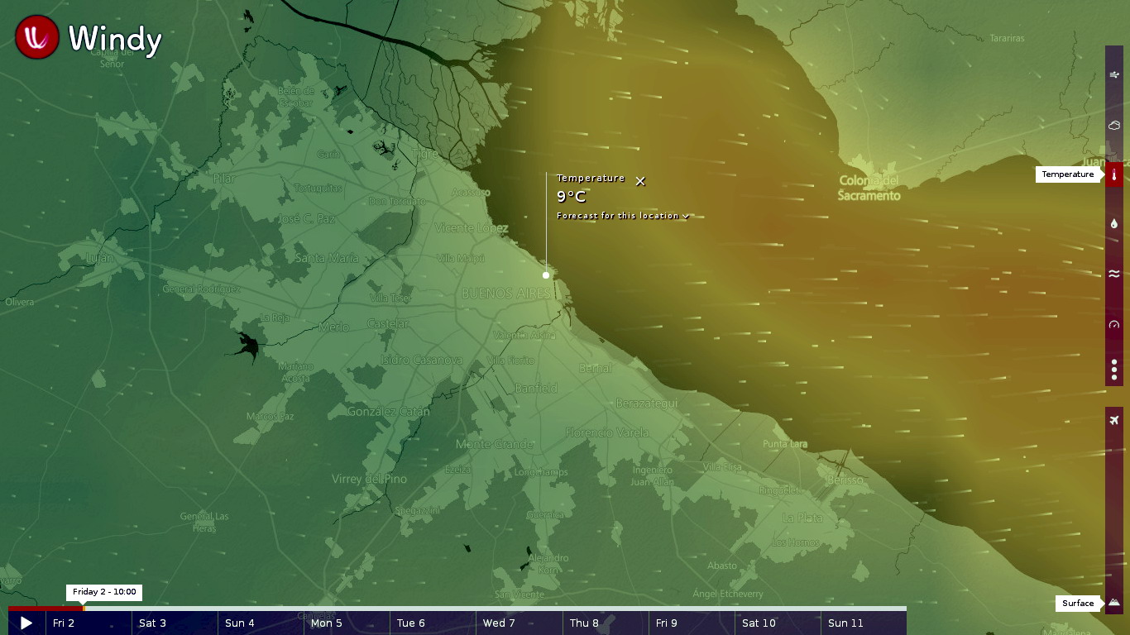The height and width of the screenshot is (635, 1130).
Task: Click the timeline progress bar
Action: [457, 609]
